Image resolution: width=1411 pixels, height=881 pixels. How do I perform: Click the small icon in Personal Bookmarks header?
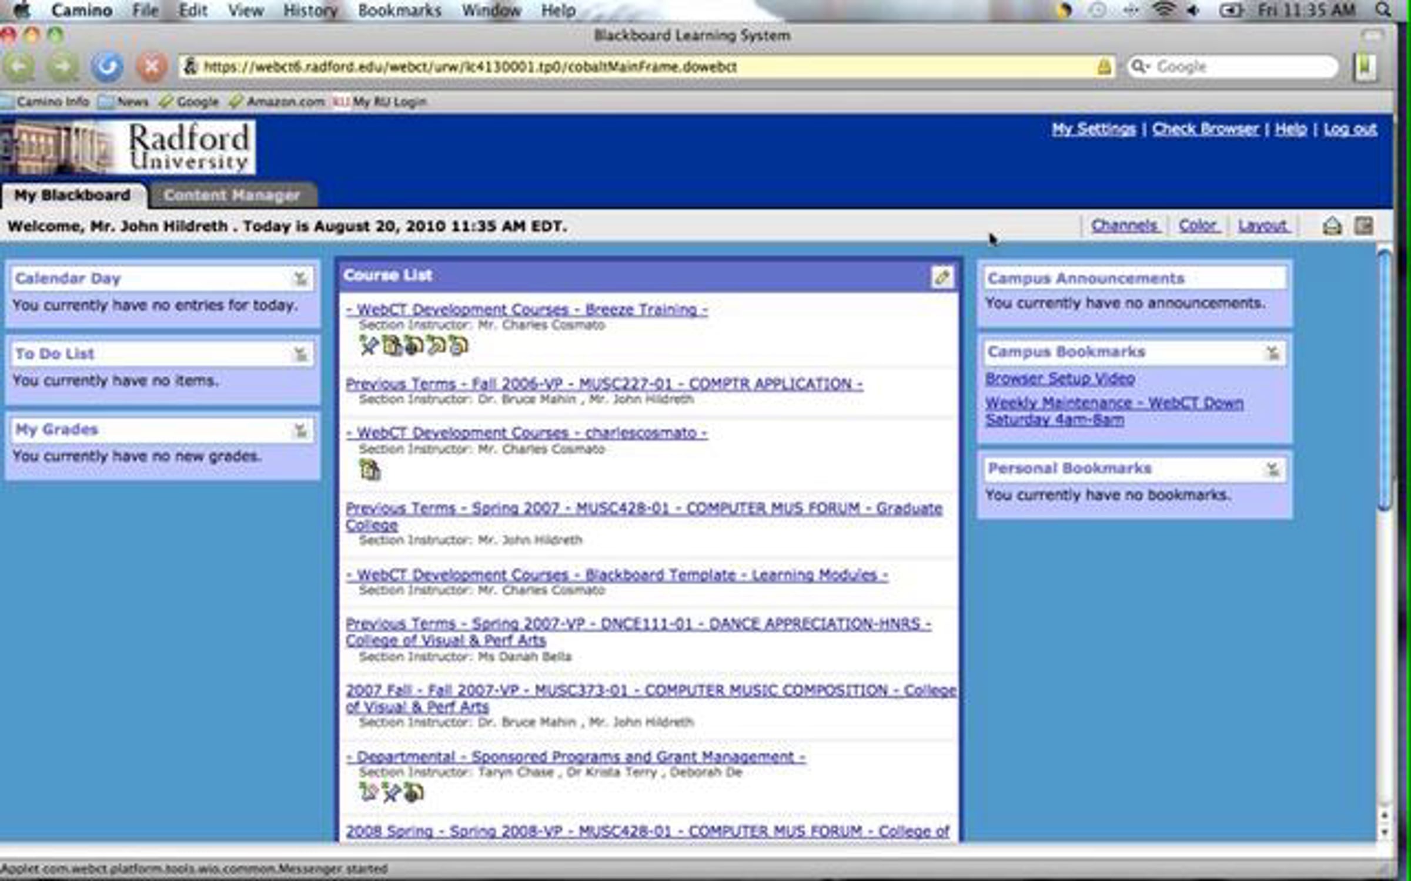pyautogui.click(x=1273, y=469)
